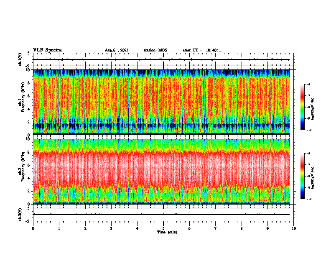This screenshot has width=331, height=256.
Task: Click the time axis tick label "4"
Action: coord(137,228)
